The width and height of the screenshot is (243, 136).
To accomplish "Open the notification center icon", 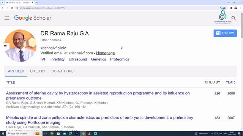I will click(x=239, y=133).
